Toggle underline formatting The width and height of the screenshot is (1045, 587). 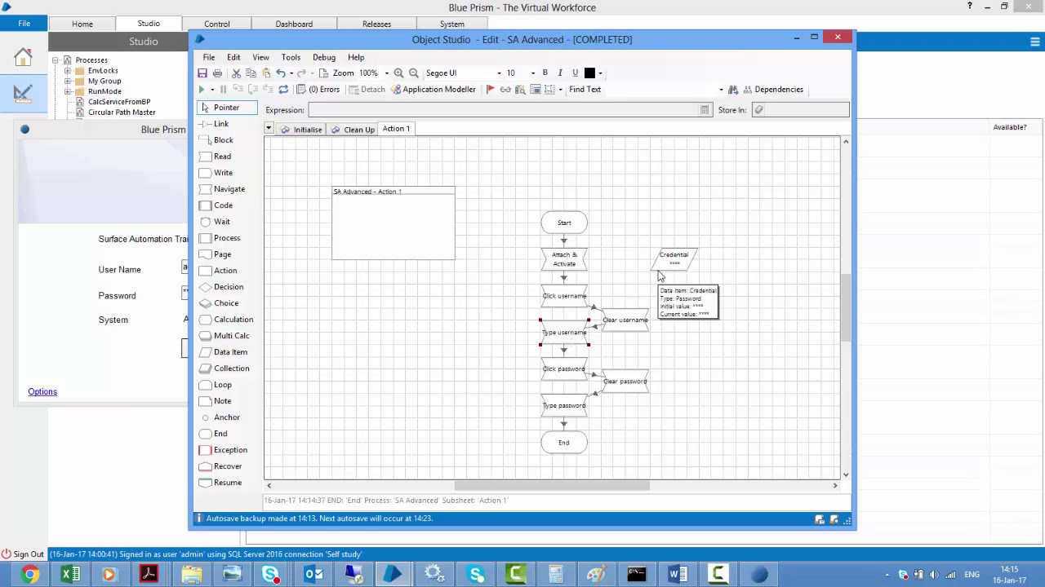click(575, 73)
